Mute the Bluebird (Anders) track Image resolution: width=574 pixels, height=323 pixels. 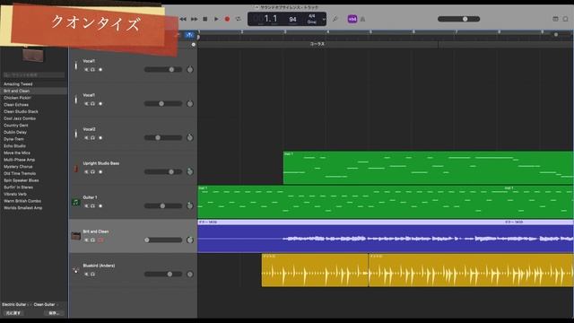[x=86, y=274]
